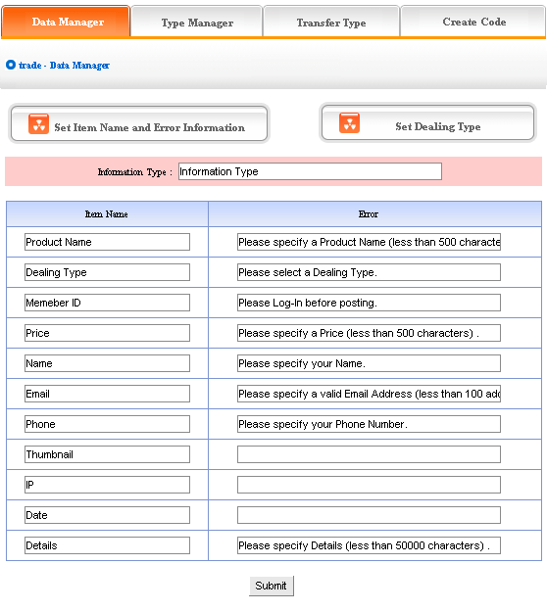The width and height of the screenshot is (547, 612).
Task: Focus the Information Type field
Action: point(310,171)
